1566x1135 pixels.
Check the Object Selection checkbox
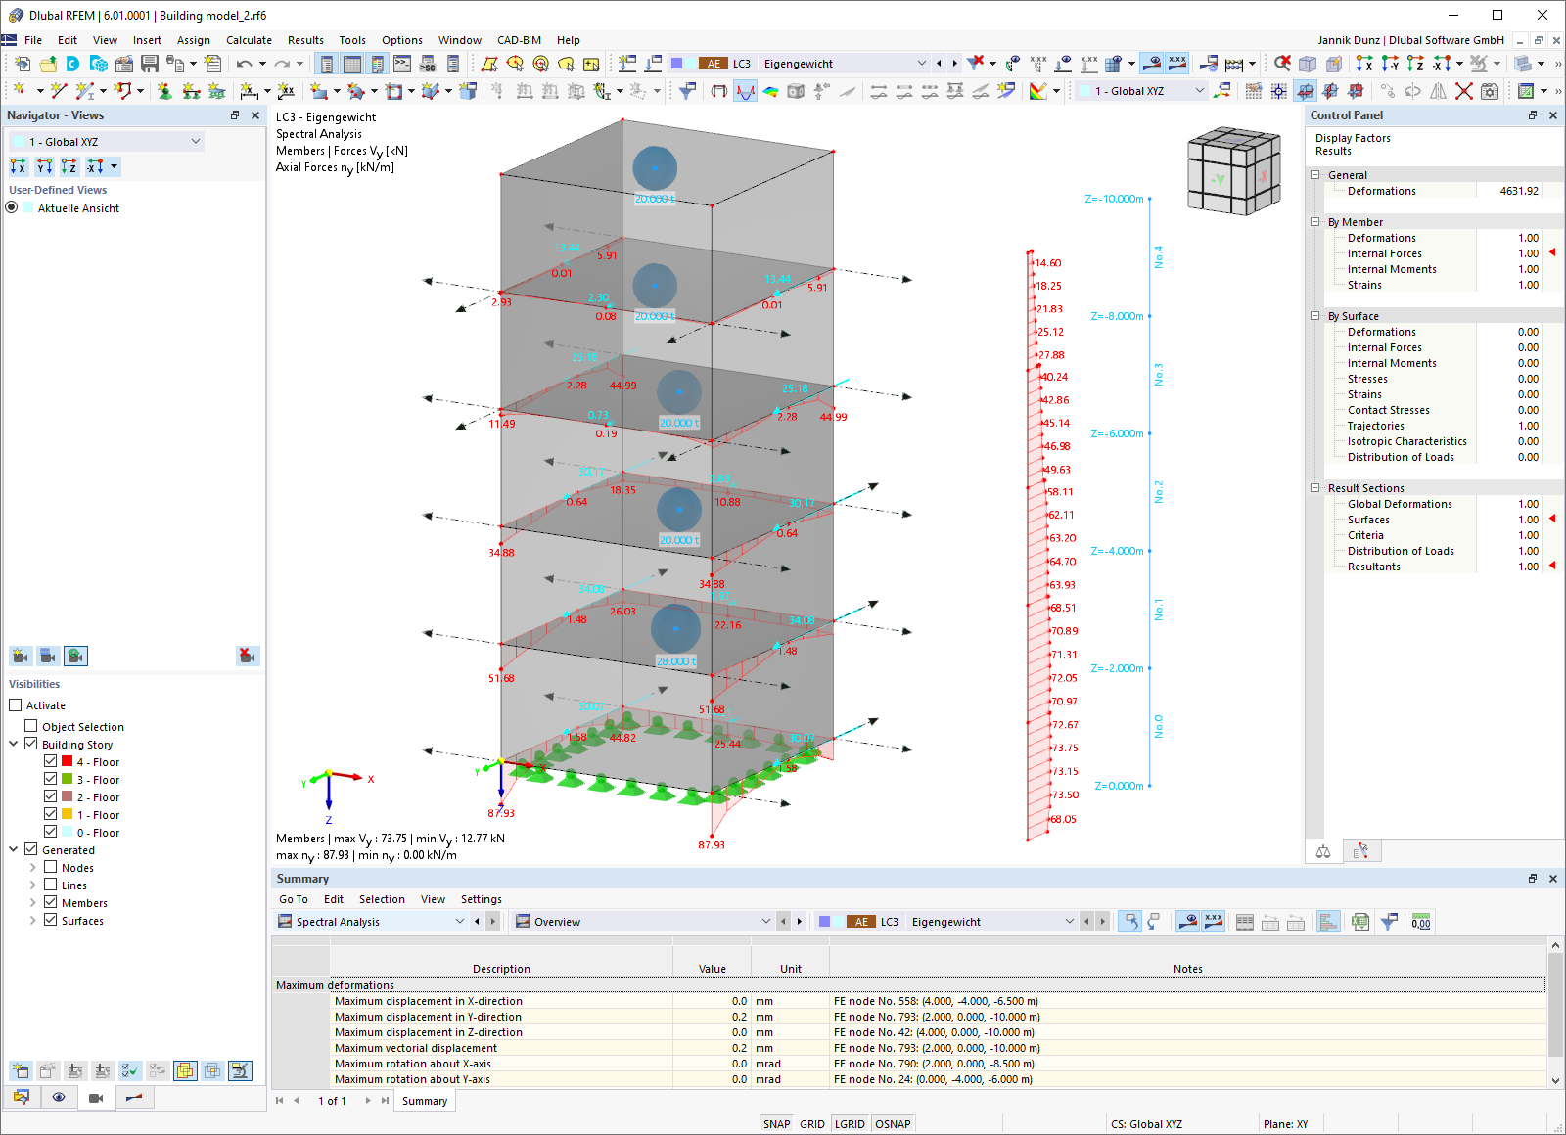pos(31,726)
